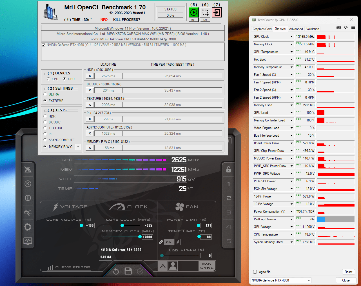Click the Fan Speed value field

[x=206, y=256]
